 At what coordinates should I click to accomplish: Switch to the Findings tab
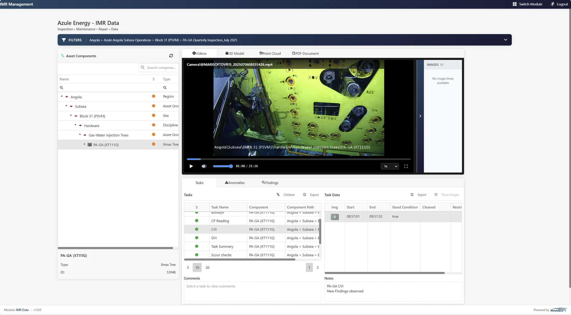tap(270, 183)
